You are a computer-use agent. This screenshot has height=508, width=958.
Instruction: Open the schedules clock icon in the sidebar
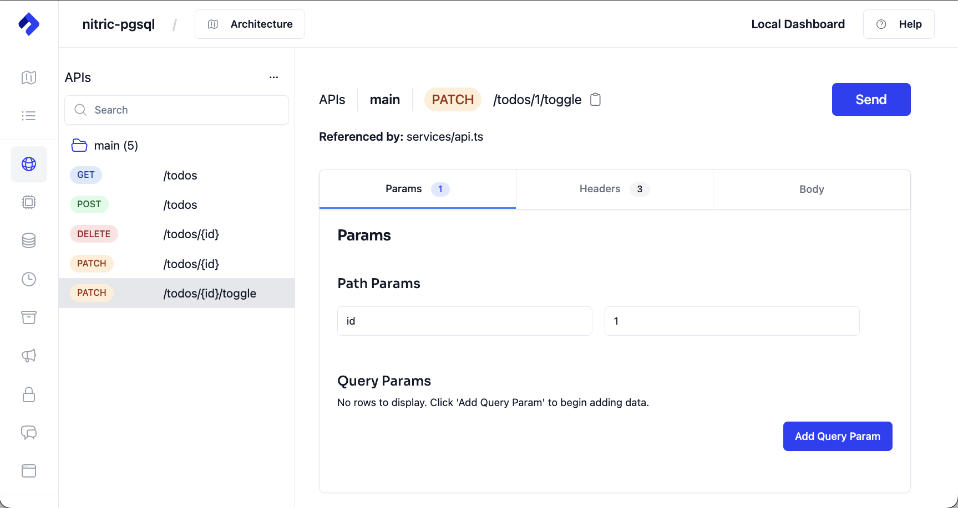tap(29, 279)
